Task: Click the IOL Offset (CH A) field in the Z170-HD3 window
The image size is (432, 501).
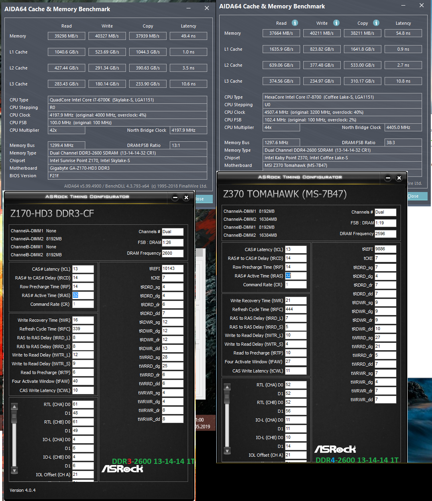Action: [83, 475]
